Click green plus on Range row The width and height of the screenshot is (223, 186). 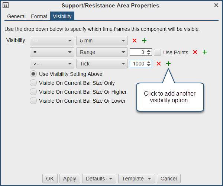click(204, 52)
